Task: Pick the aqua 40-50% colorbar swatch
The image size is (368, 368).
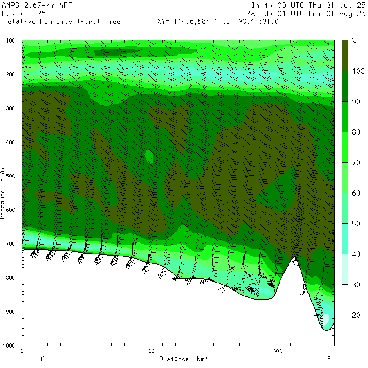Action: click(x=345, y=239)
